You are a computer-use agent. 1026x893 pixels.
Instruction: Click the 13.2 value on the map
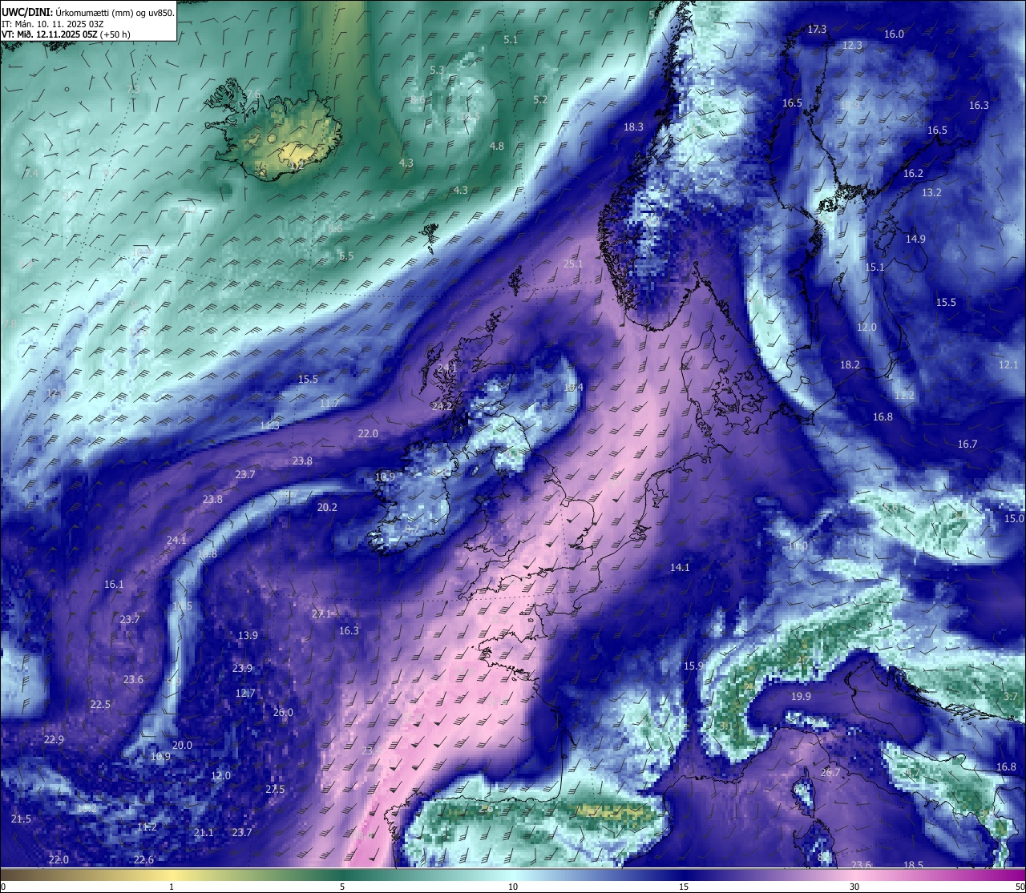(x=931, y=193)
